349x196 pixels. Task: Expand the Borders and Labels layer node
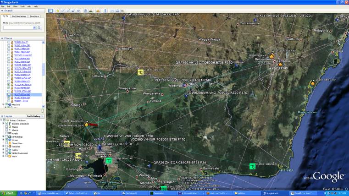(x=3, y=123)
